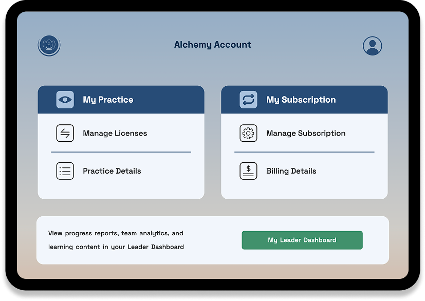This screenshot has width=425, height=301.
Task: Select the Practice Details option
Action: (112, 171)
